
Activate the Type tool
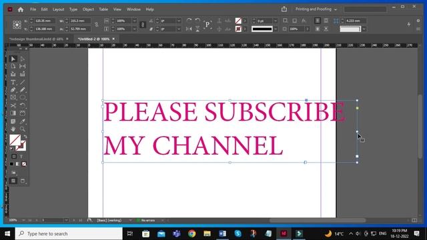13,82
